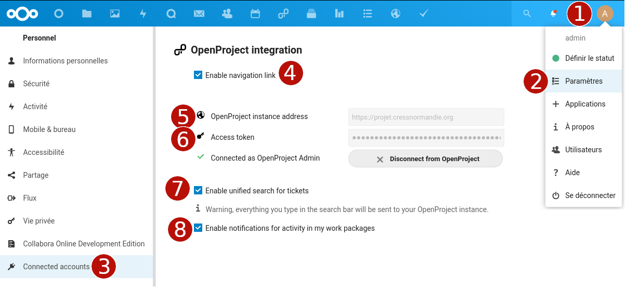Click the Connected as OpenProject Admin text

[265, 158]
